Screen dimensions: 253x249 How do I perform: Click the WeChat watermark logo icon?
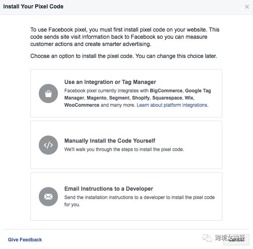point(209,238)
